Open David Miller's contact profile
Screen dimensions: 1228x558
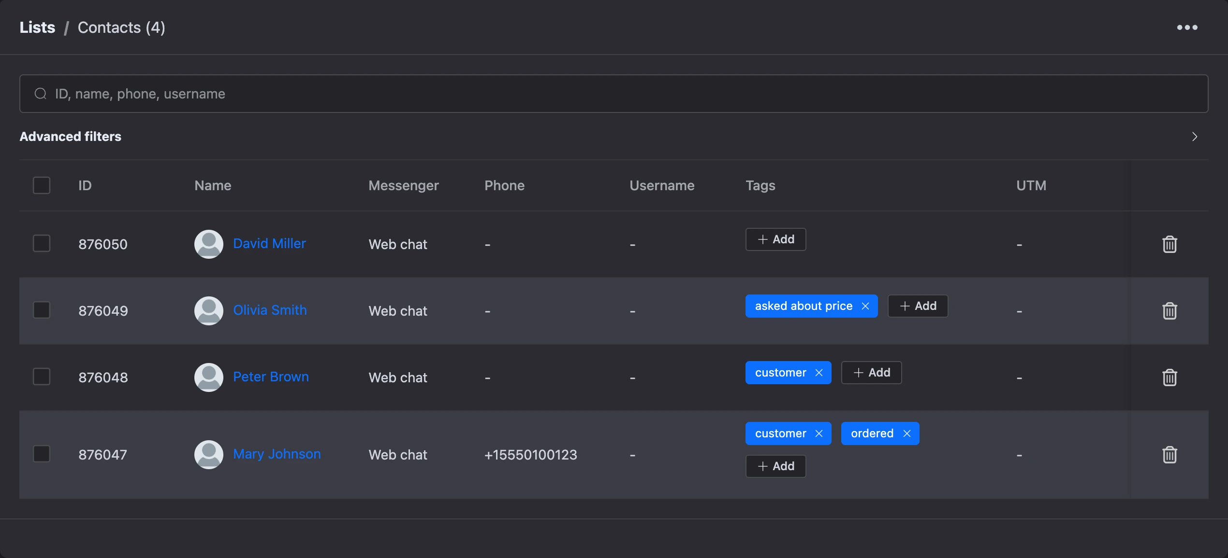269,243
